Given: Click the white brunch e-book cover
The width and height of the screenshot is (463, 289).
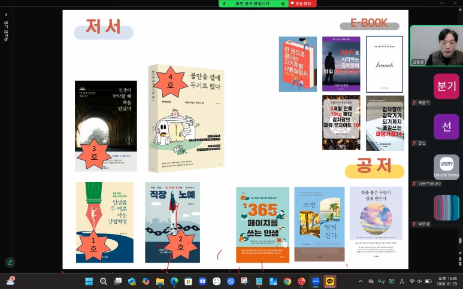Looking at the screenshot, I should pyautogui.click(x=385, y=64).
